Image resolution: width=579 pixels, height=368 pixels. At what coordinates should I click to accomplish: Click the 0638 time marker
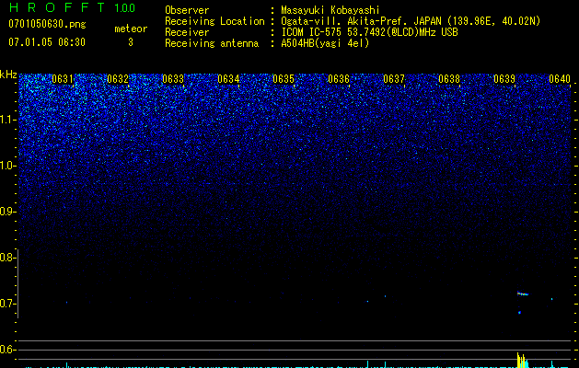point(449,79)
